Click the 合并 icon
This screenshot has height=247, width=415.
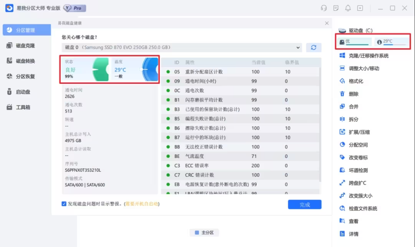(342, 106)
